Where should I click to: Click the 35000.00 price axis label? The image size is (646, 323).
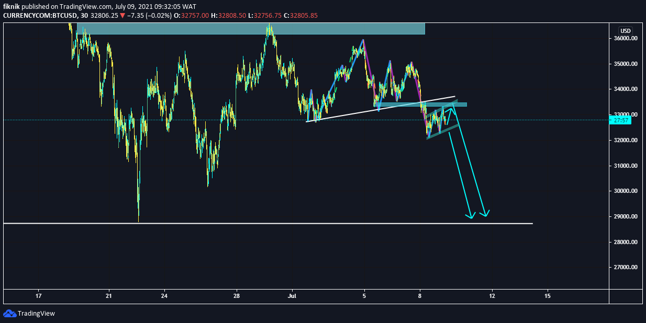[x=626, y=64]
